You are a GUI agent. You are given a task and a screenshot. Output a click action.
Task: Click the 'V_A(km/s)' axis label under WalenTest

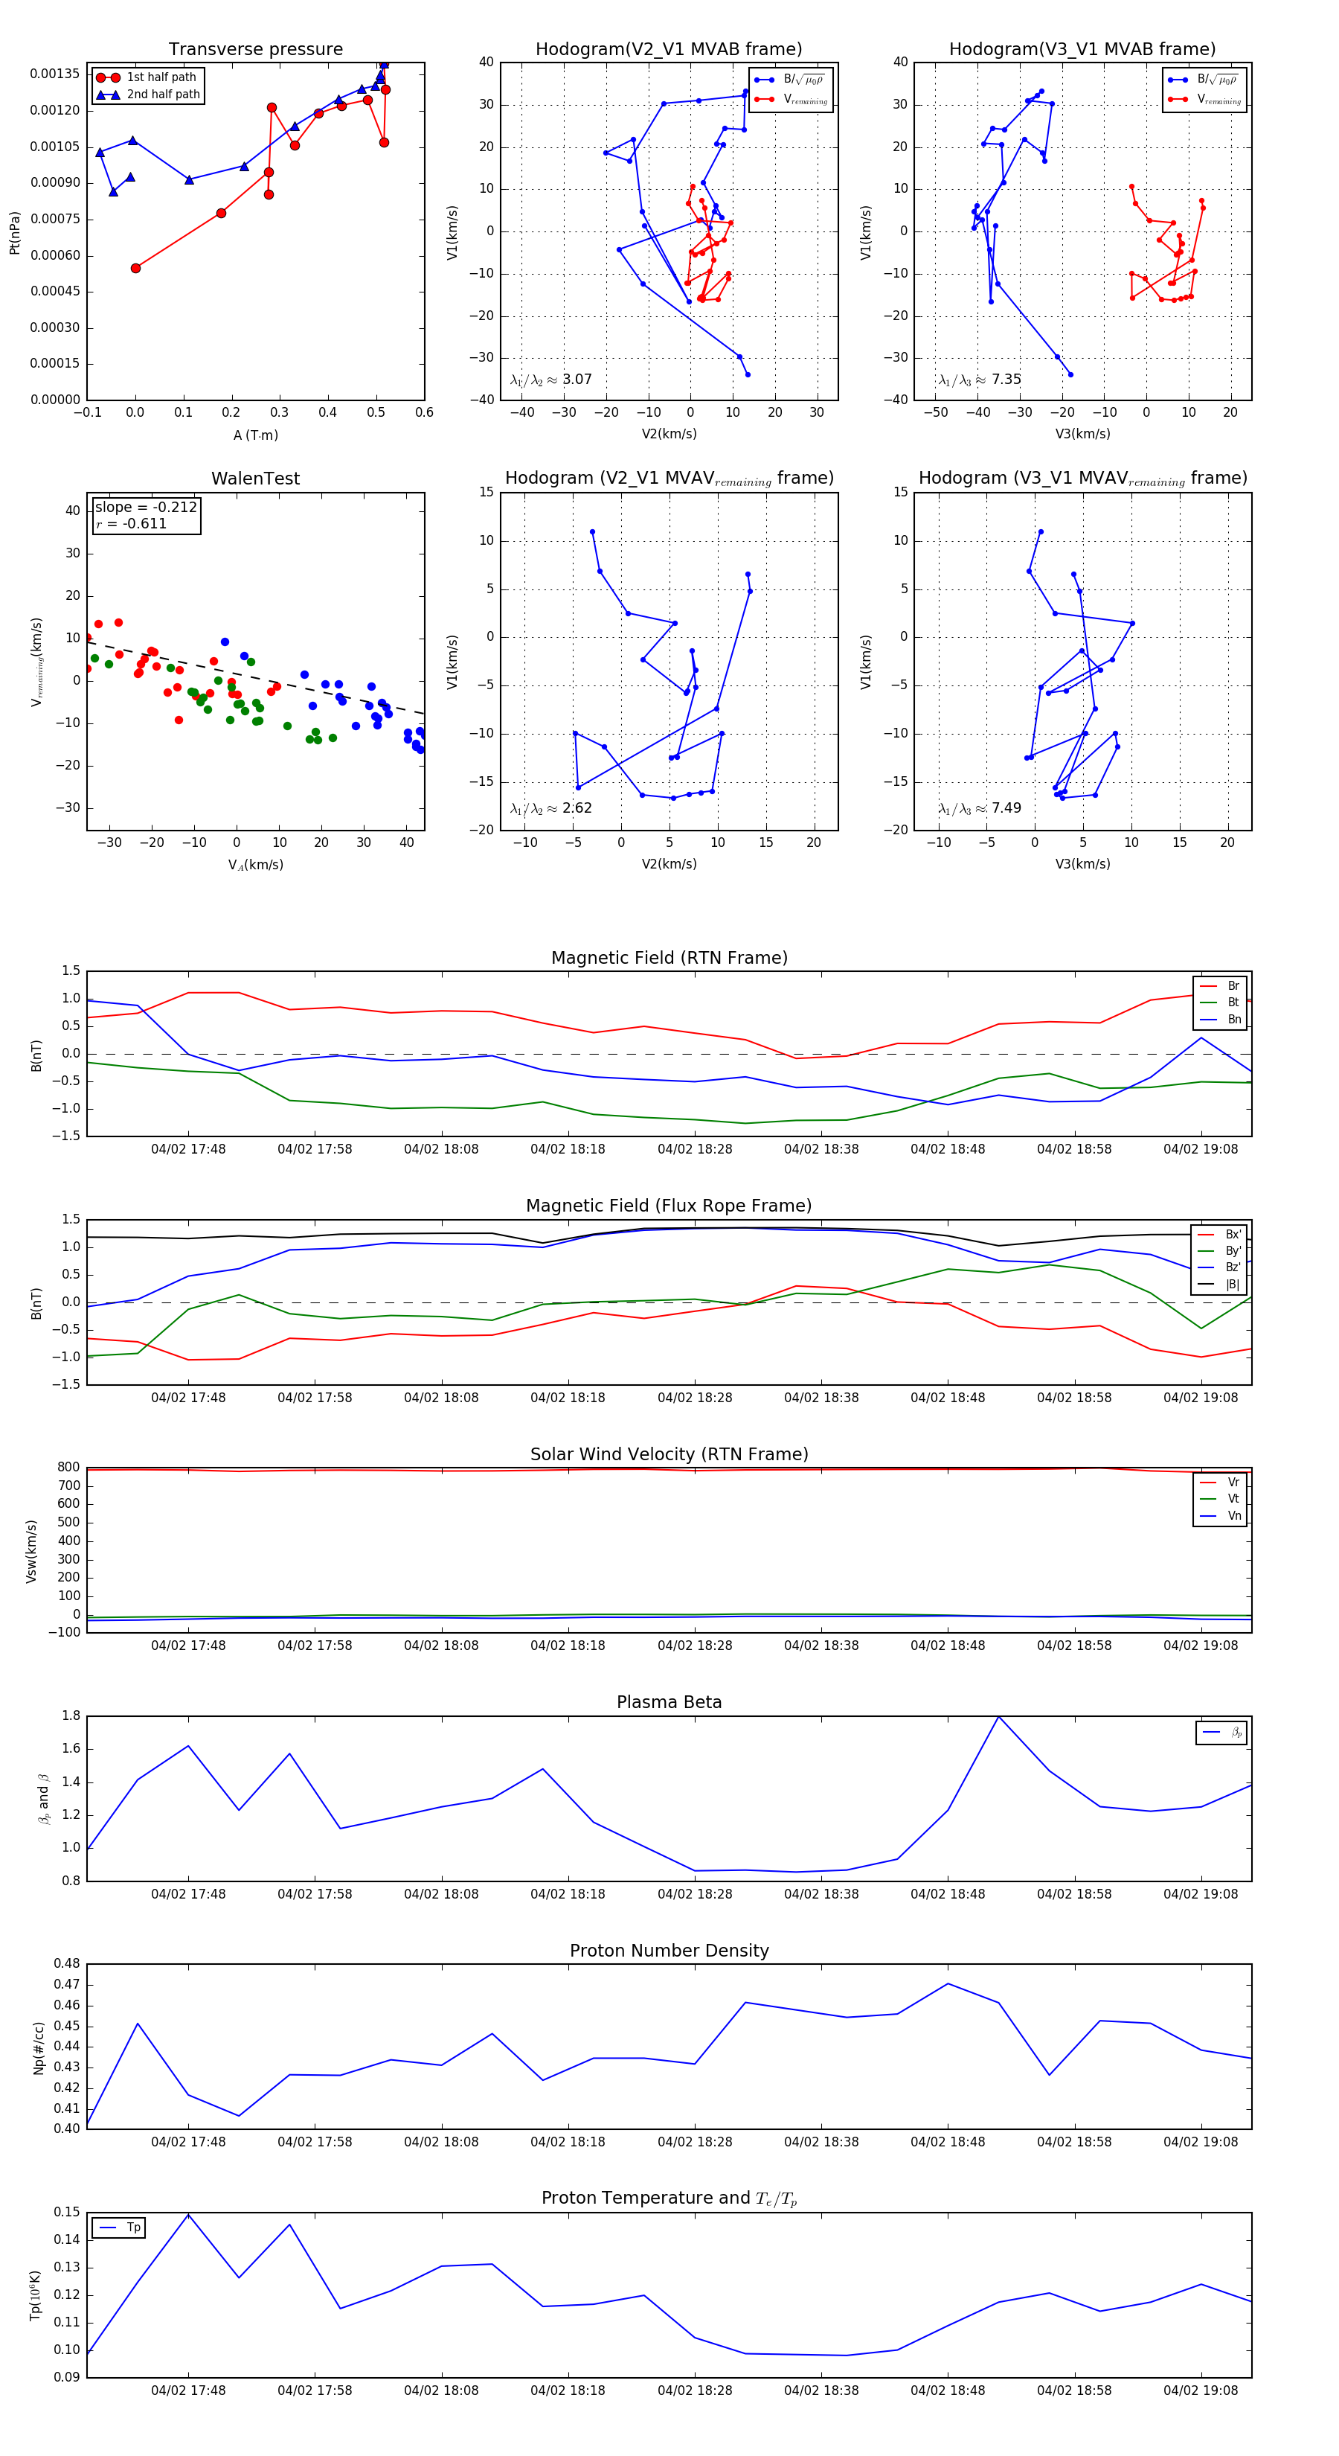pos(255,865)
